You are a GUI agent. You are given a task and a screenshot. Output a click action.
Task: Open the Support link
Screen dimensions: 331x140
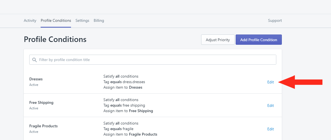275,21
